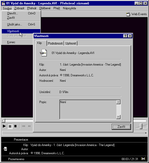Image resolution: width=149 pixels, height=163 pixels.
Task: Click the time display 00:03 / 21:31
Action: pos(130,159)
